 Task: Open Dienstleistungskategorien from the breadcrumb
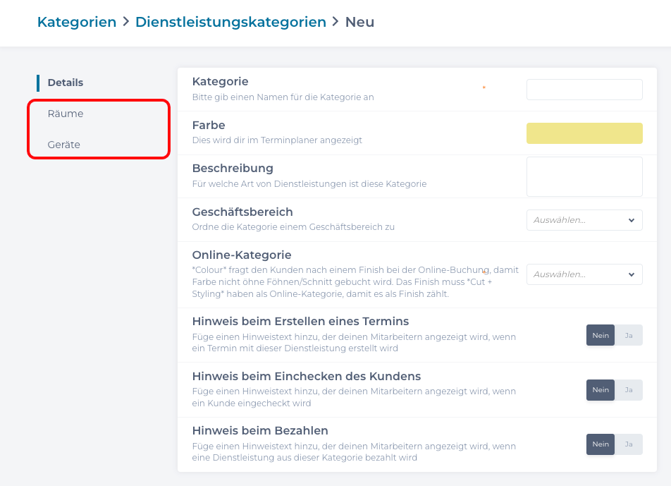coord(231,22)
